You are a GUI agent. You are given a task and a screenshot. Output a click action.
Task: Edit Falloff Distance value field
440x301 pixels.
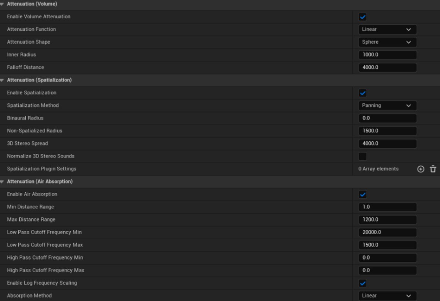click(387, 68)
